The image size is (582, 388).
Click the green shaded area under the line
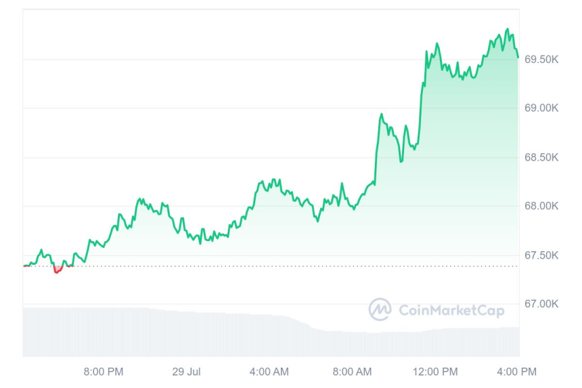[x=460, y=169]
